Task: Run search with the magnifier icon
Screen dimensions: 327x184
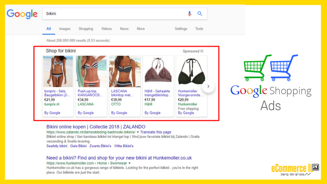Action: pos(200,14)
